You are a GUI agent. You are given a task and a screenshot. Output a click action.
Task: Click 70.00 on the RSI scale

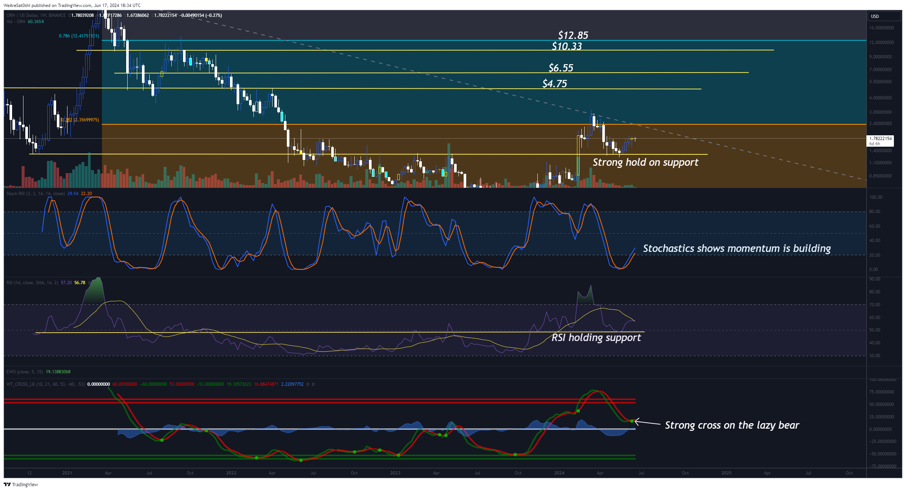coord(874,305)
